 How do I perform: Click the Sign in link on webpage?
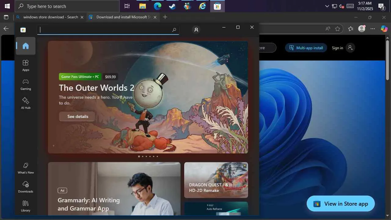tap(337, 48)
